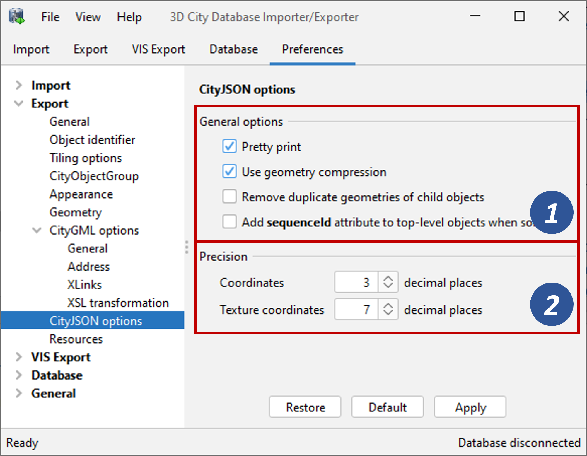Click the Texture coordinates decimal field
This screenshot has height=456, width=587.
pyautogui.click(x=356, y=309)
